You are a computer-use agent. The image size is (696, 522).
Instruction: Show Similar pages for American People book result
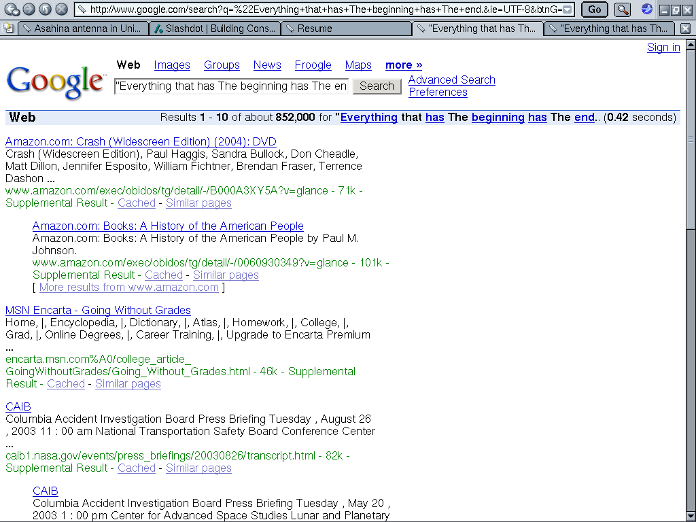226,275
